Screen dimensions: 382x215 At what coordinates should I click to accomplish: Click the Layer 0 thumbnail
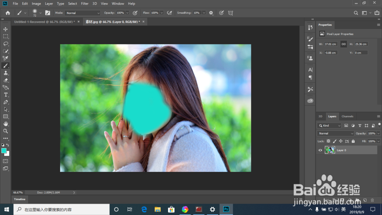click(330, 150)
